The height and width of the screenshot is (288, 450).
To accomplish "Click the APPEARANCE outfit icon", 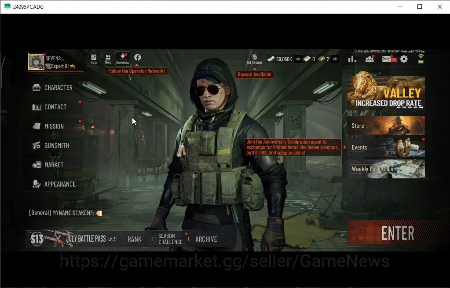I will [x=37, y=184].
